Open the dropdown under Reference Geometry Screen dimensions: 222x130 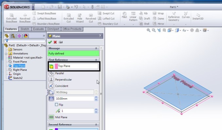174,25
